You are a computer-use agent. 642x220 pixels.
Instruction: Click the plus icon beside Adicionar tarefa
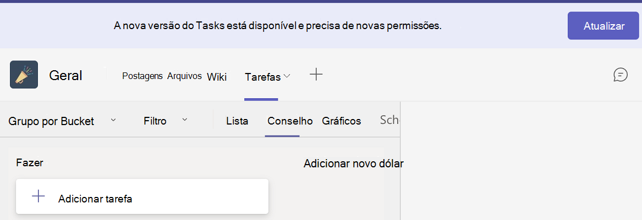coord(39,196)
